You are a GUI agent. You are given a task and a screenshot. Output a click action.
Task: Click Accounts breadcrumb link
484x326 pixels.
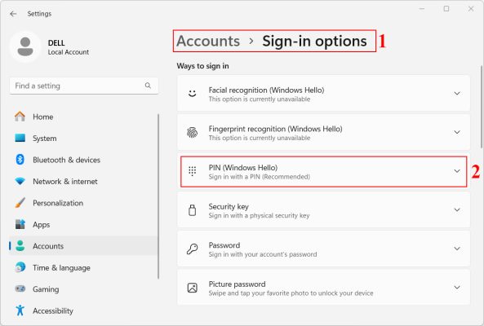(208, 41)
